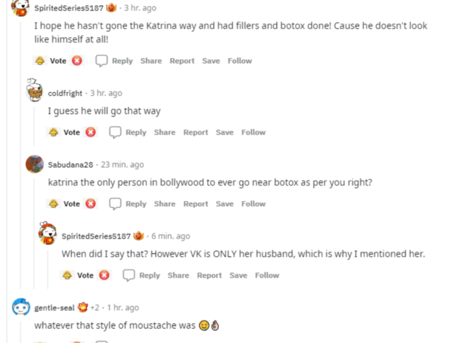The image size is (457, 343).
Task: Downvote coldfright's comment
Action: coord(91,132)
